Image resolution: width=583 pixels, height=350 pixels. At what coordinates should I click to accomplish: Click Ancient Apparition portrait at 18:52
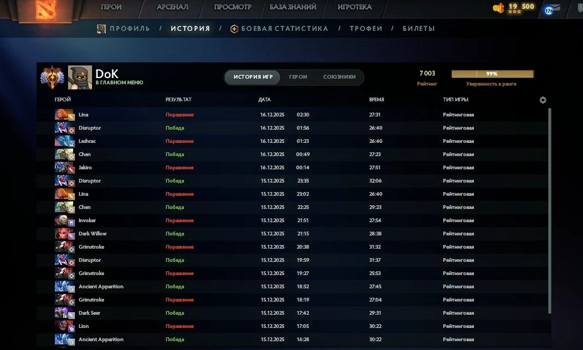(x=65, y=286)
